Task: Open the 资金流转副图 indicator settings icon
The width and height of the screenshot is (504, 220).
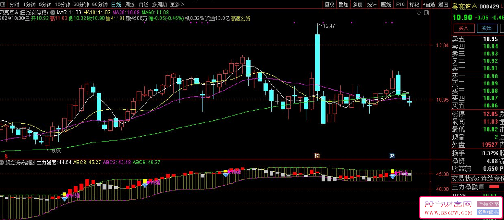Action: (3, 162)
